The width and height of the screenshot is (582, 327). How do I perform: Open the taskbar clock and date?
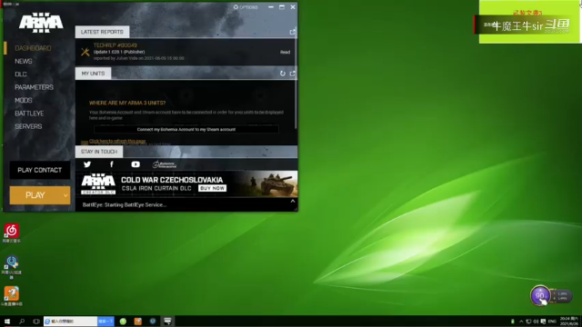point(569,321)
